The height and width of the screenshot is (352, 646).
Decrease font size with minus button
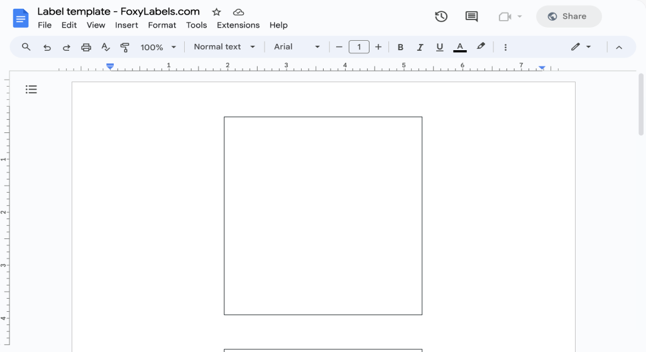339,47
